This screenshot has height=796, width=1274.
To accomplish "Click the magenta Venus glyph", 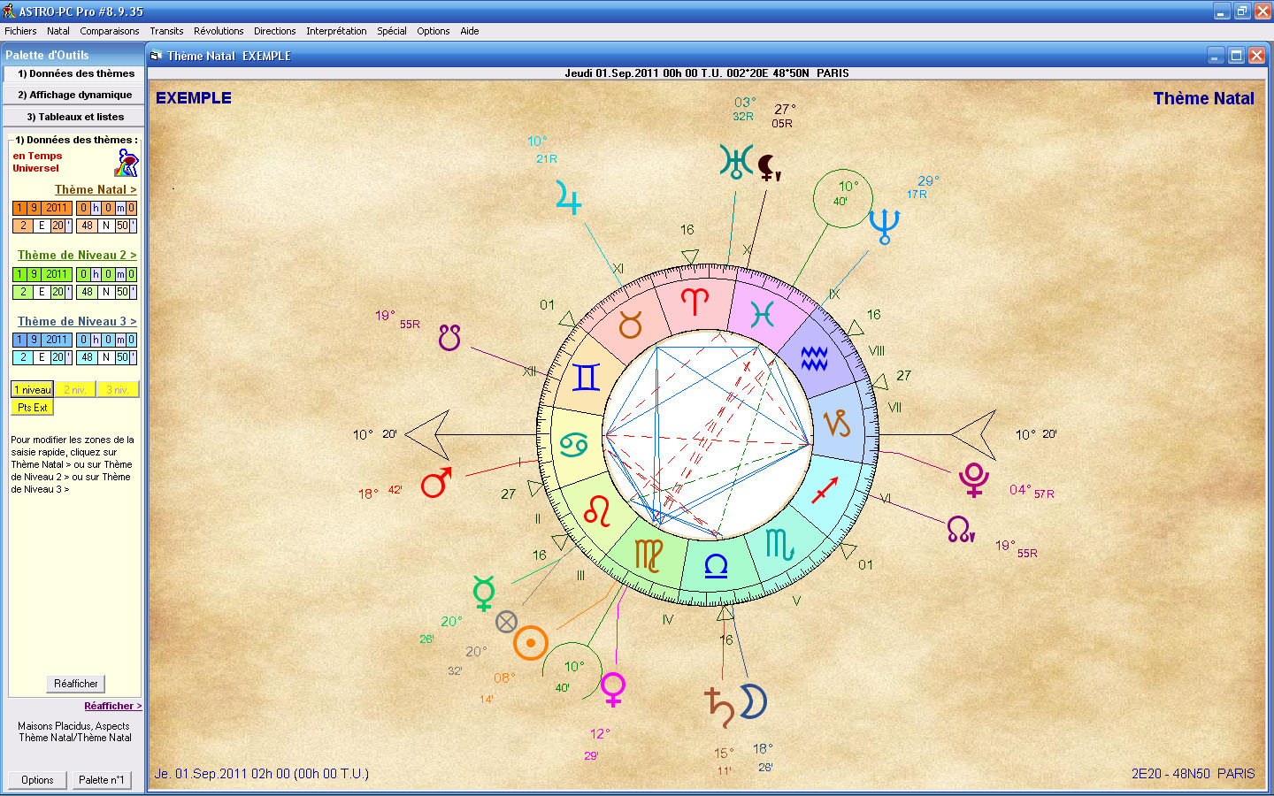I will point(613,689).
